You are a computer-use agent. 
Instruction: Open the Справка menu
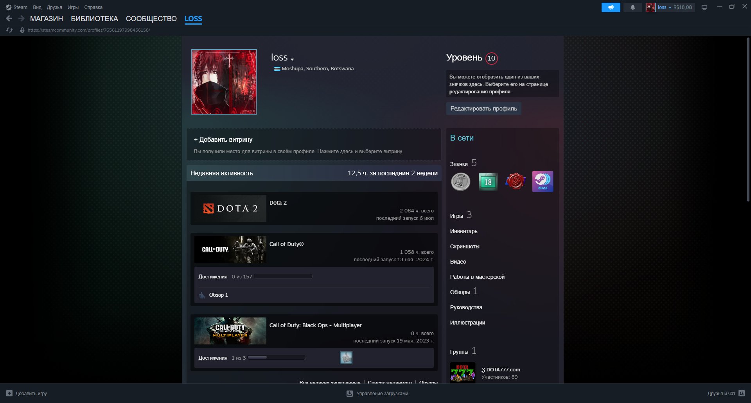tap(93, 7)
